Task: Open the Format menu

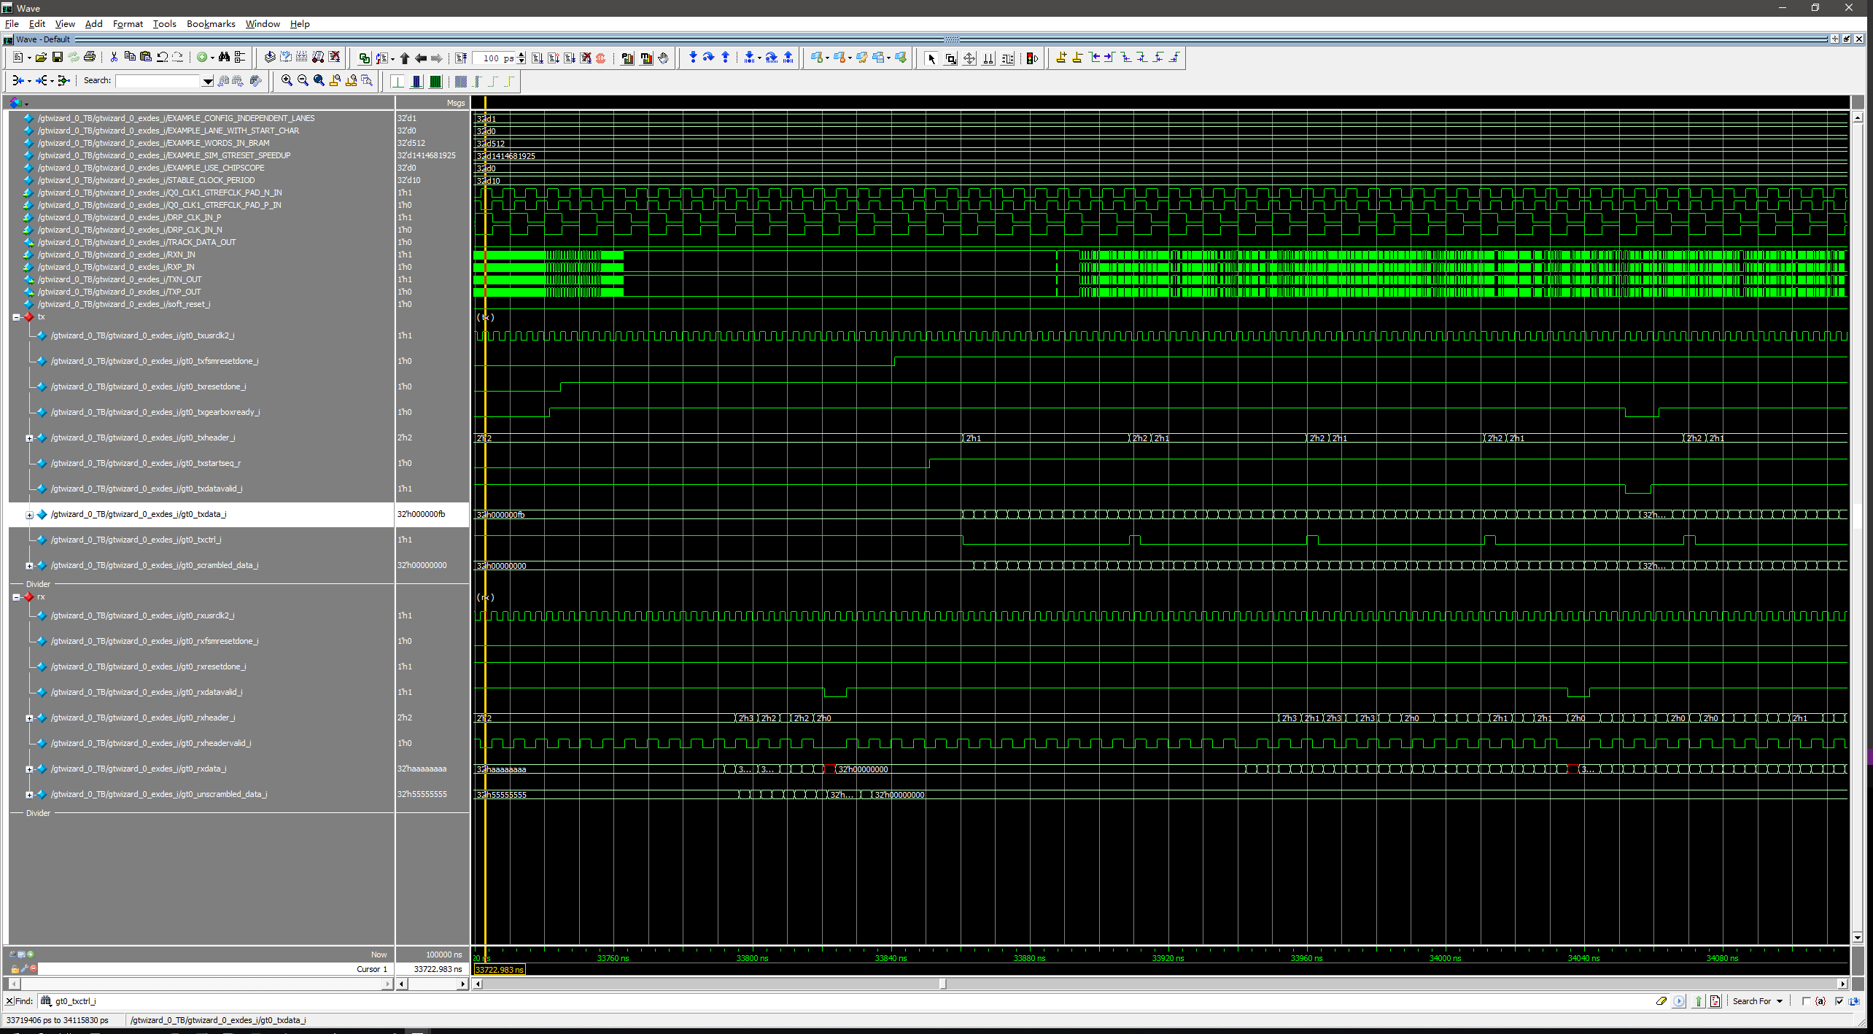Action: point(128,24)
